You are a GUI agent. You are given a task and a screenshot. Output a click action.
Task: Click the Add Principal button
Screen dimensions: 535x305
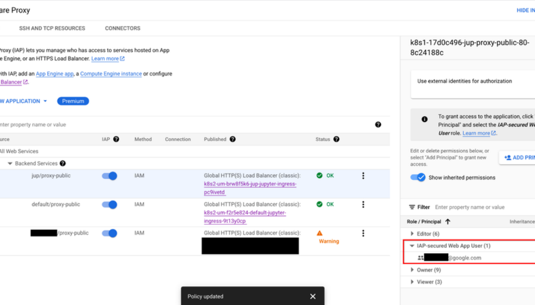pyautogui.click(x=518, y=157)
